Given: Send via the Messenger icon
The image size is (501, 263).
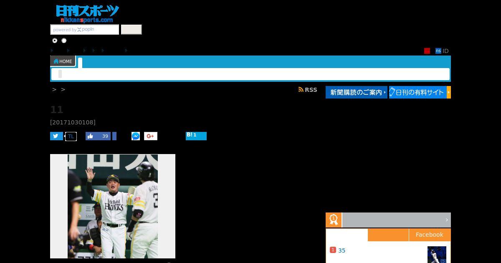Looking at the screenshot, I should [136, 136].
